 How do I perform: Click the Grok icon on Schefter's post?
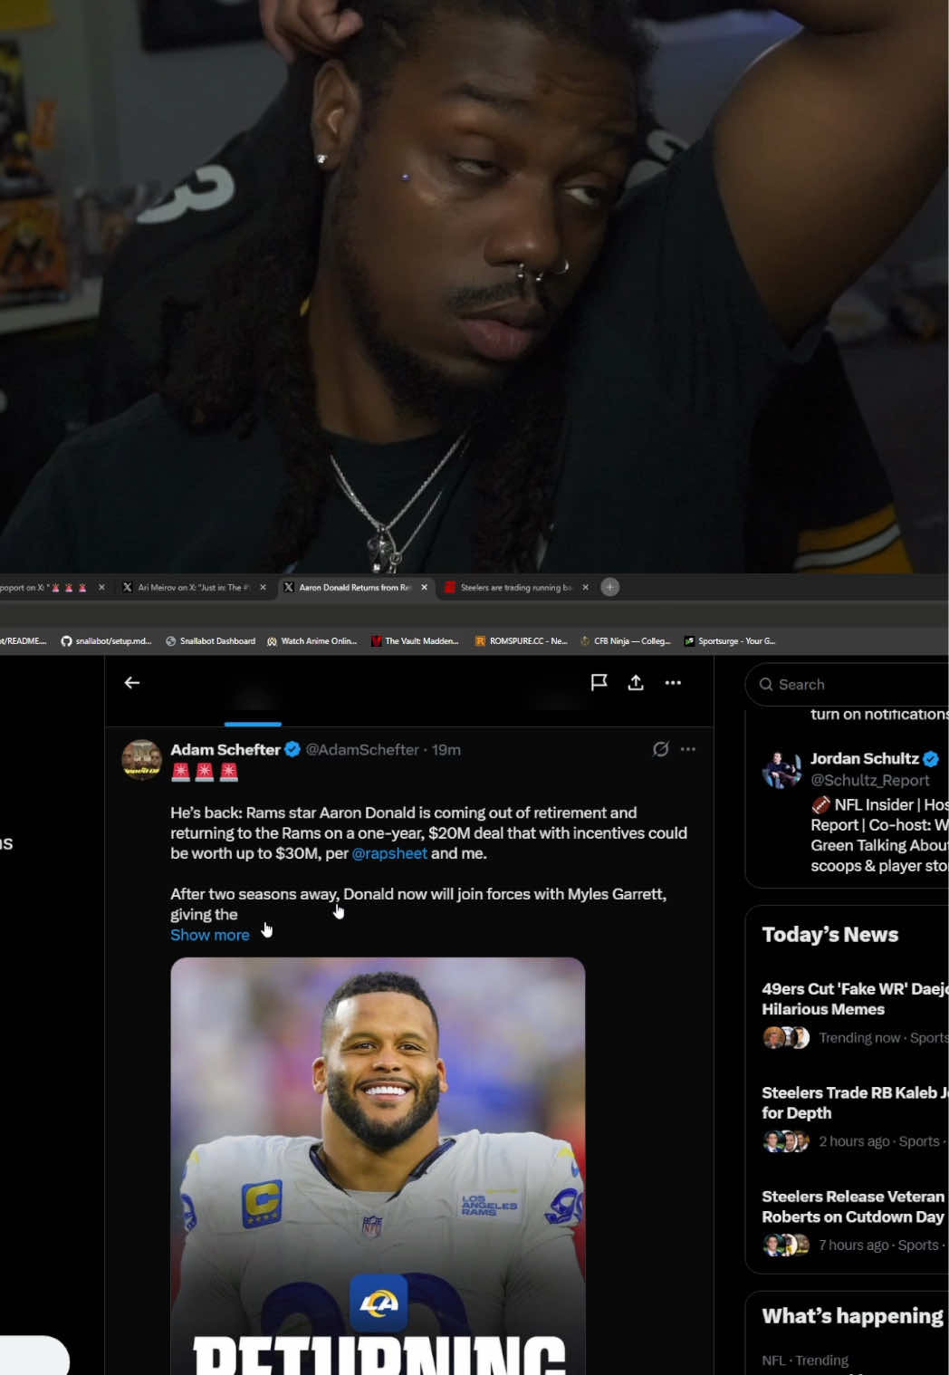(661, 749)
